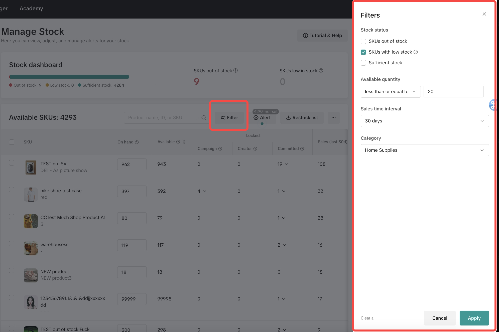Open the less than or equal to dropdown
This screenshot has width=499, height=332.
pos(390,92)
